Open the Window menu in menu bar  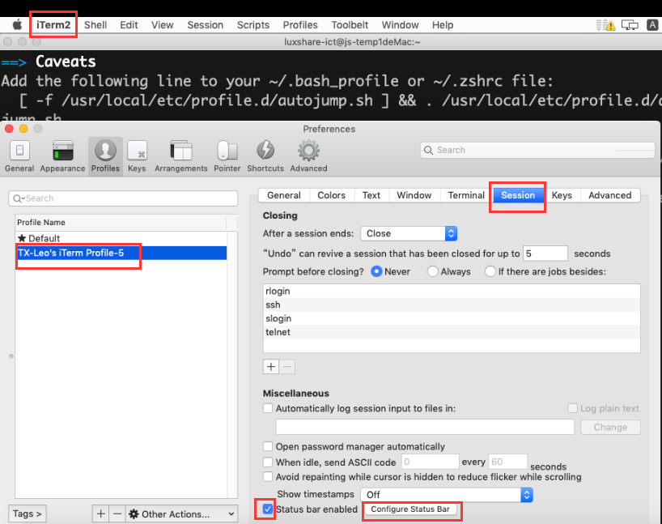click(401, 25)
